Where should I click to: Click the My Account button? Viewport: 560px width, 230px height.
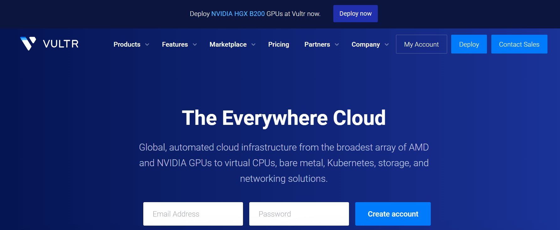[x=421, y=44]
